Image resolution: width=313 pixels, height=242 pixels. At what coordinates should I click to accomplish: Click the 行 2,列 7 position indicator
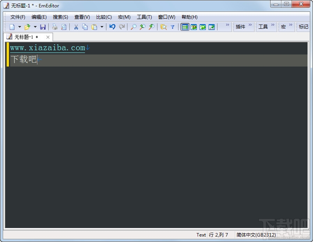click(218, 235)
